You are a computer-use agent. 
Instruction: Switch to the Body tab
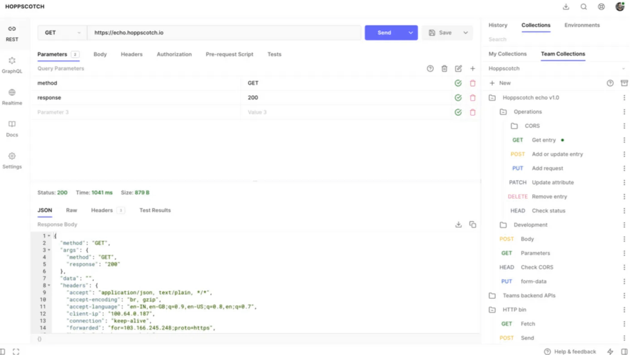point(100,54)
